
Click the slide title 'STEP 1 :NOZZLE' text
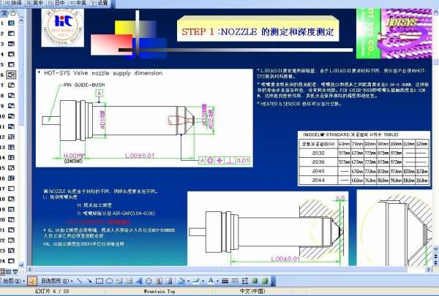219,31
